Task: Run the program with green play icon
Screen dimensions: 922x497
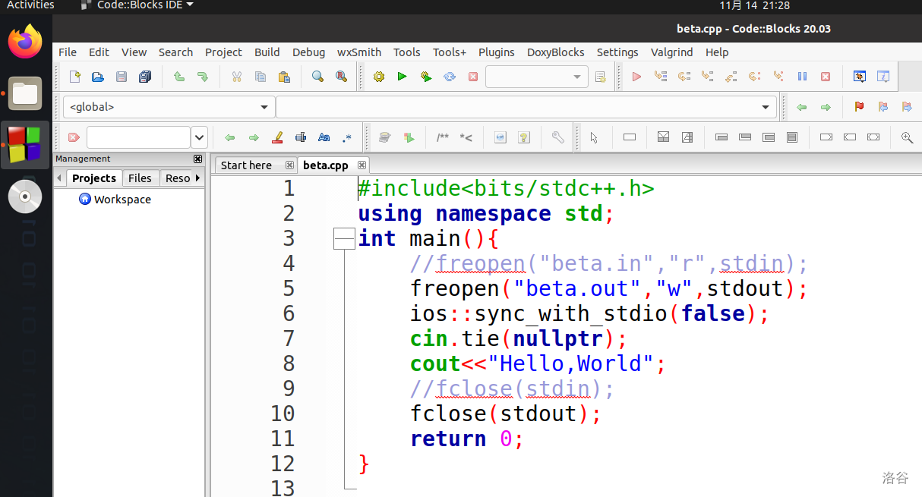Action: coord(403,77)
